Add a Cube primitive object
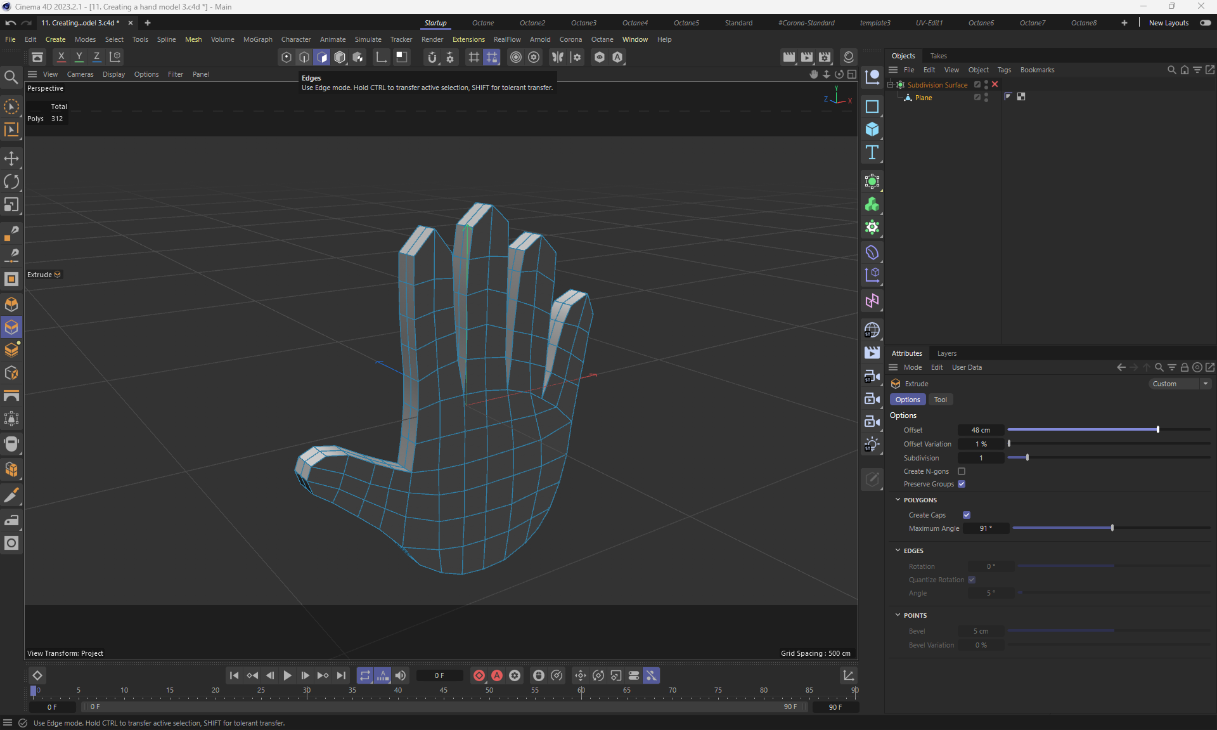1217x730 pixels. [x=872, y=129]
